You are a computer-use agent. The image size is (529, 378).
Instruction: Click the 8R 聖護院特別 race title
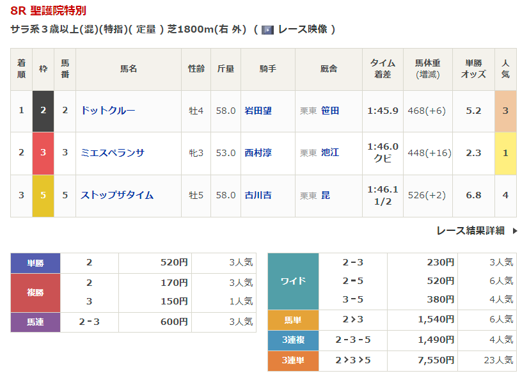pyautogui.click(x=49, y=11)
